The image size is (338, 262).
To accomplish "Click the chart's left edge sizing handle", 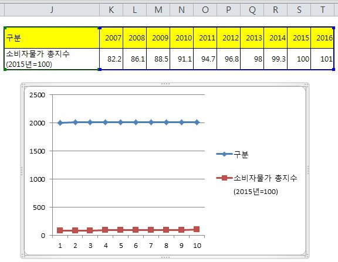I will point(22,171).
